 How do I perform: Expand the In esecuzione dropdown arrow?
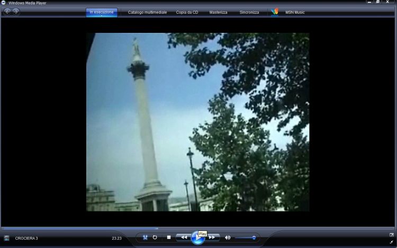coord(102,16)
